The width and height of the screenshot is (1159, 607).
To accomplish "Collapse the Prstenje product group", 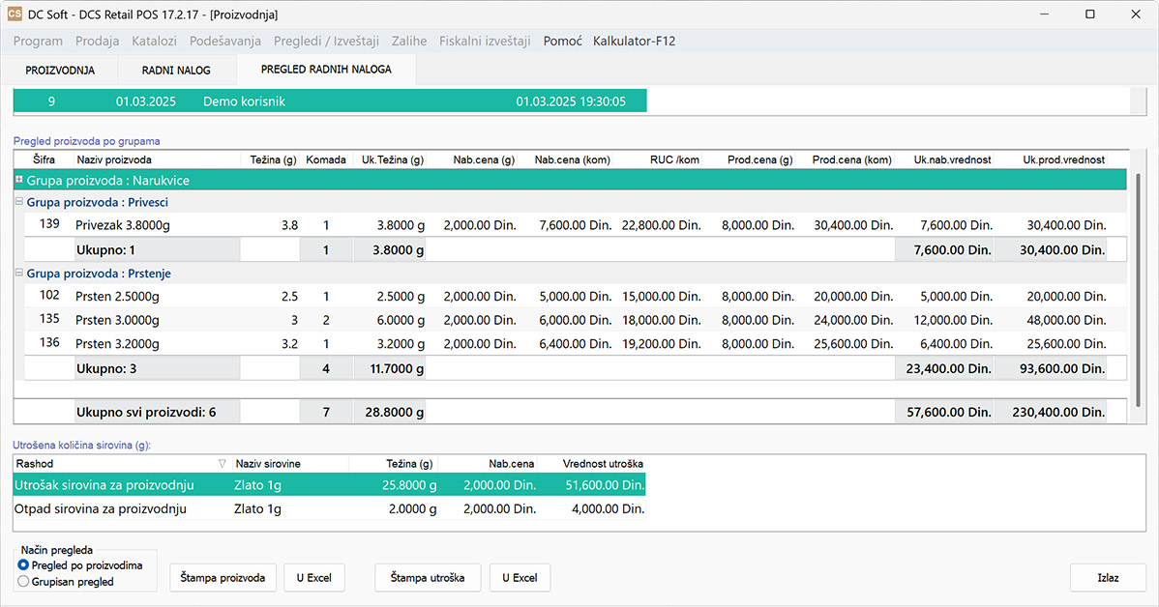I will pyautogui.click(x=19, y=274).
